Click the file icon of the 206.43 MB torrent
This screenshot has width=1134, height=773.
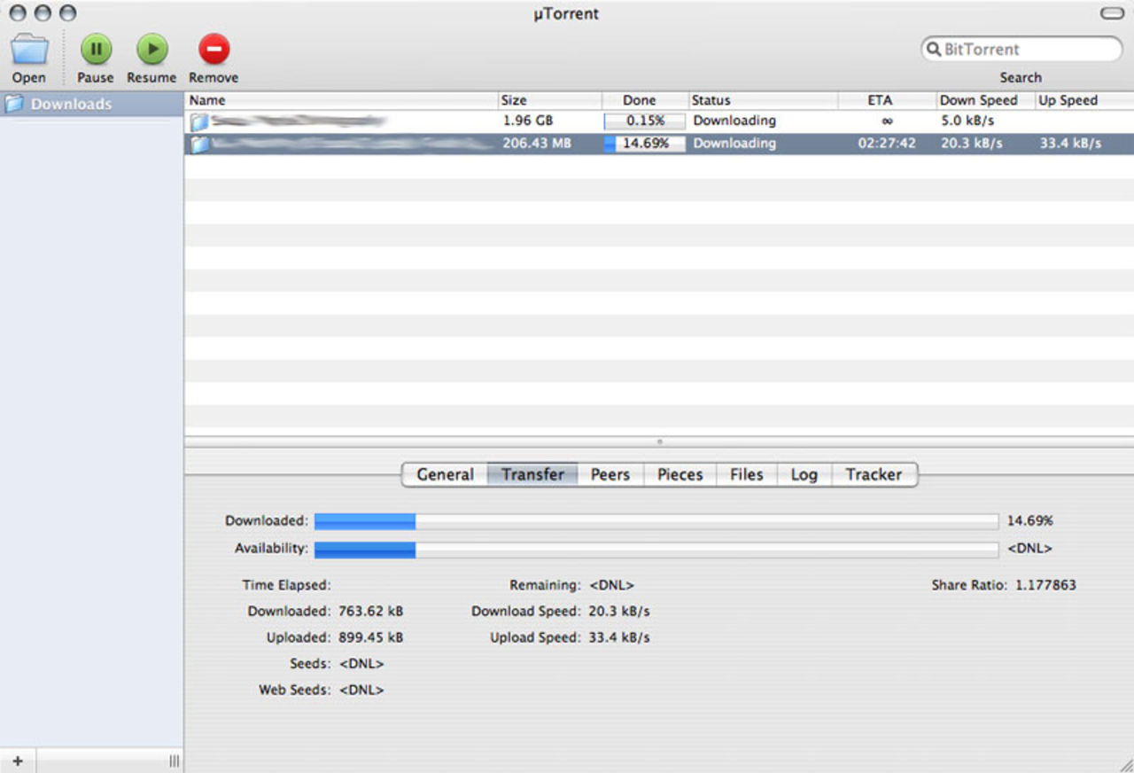[x=199, y=144]
